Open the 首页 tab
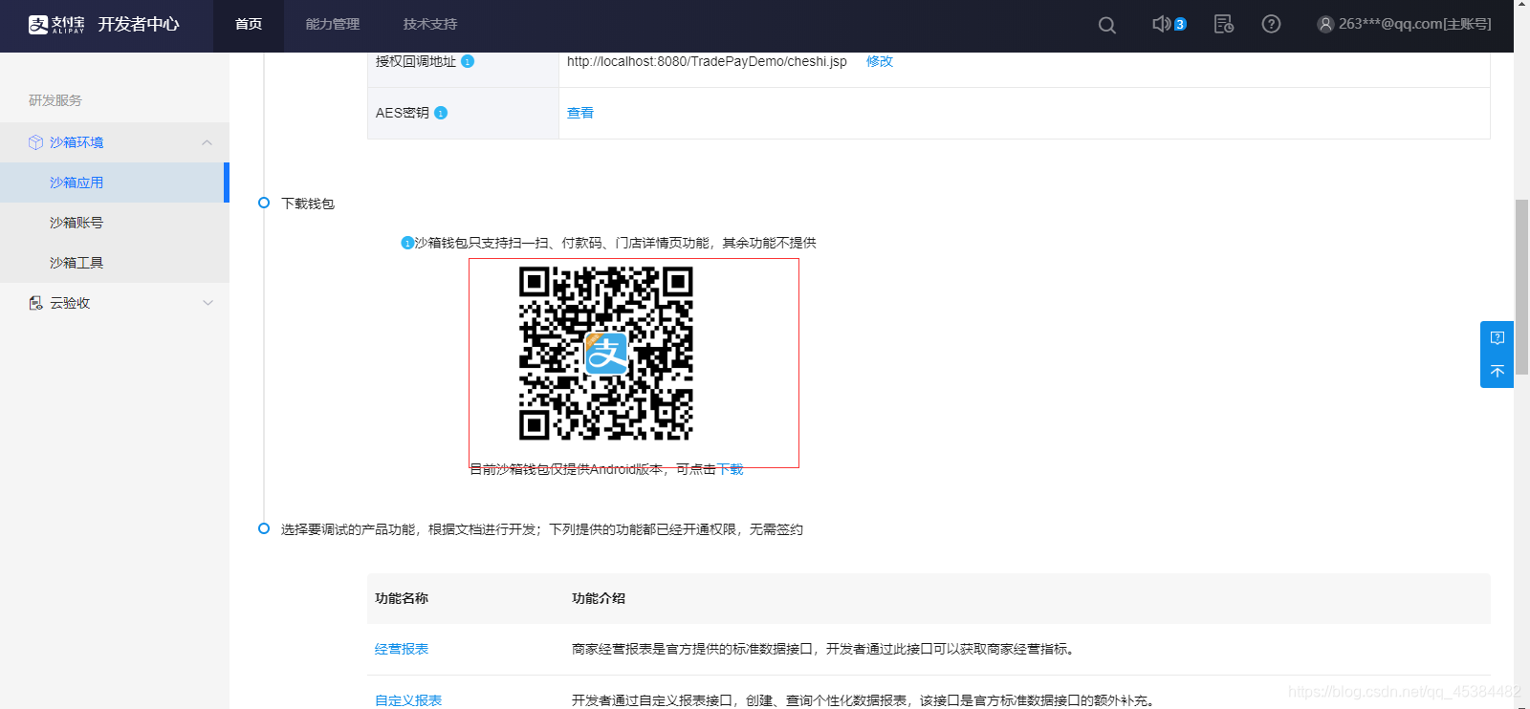1530x709 pixels. (x=249, y=25)
